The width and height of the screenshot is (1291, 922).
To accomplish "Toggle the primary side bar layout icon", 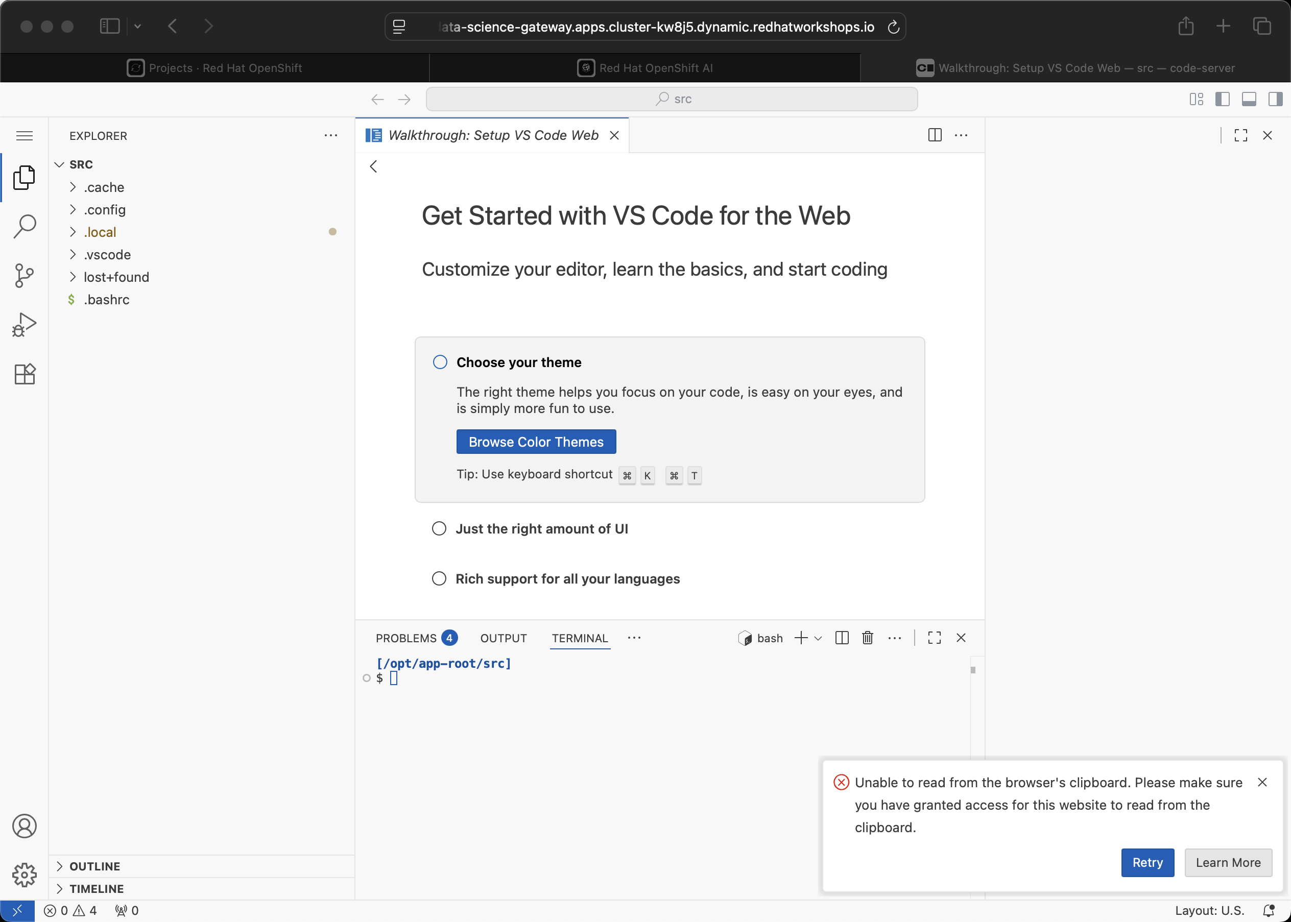I will pyautogui.click(x=1222, y=100).
